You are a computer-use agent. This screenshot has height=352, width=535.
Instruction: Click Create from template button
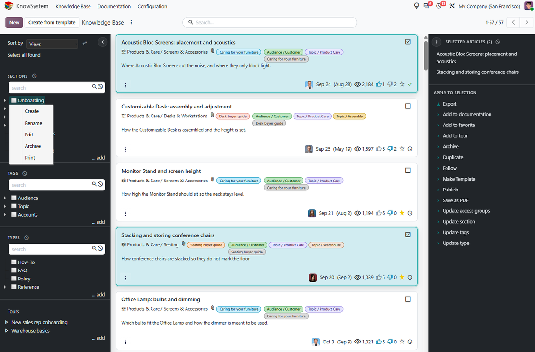(52, 23)
